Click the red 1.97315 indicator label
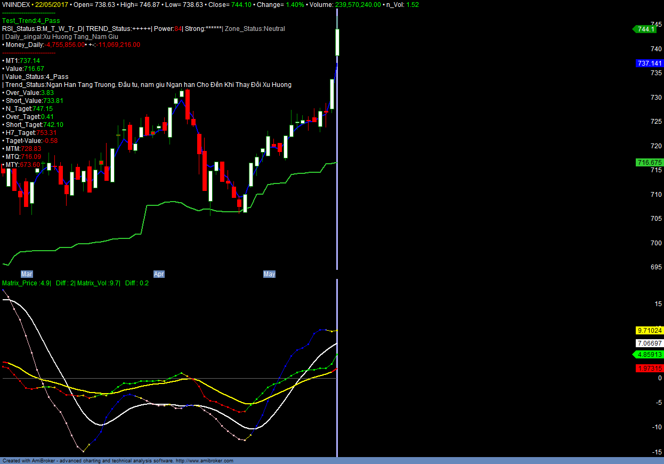Screen dimensions: 664x464 coord(649,369)
